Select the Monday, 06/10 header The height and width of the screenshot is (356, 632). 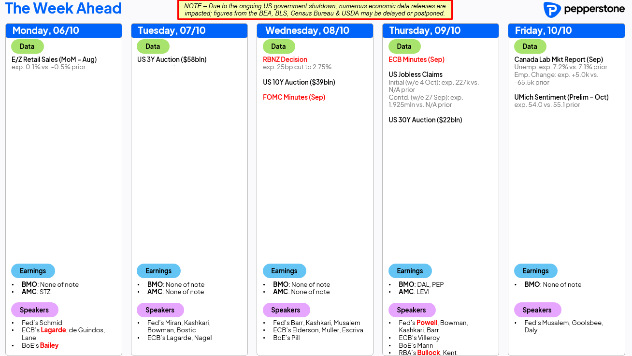click(64, 30)
